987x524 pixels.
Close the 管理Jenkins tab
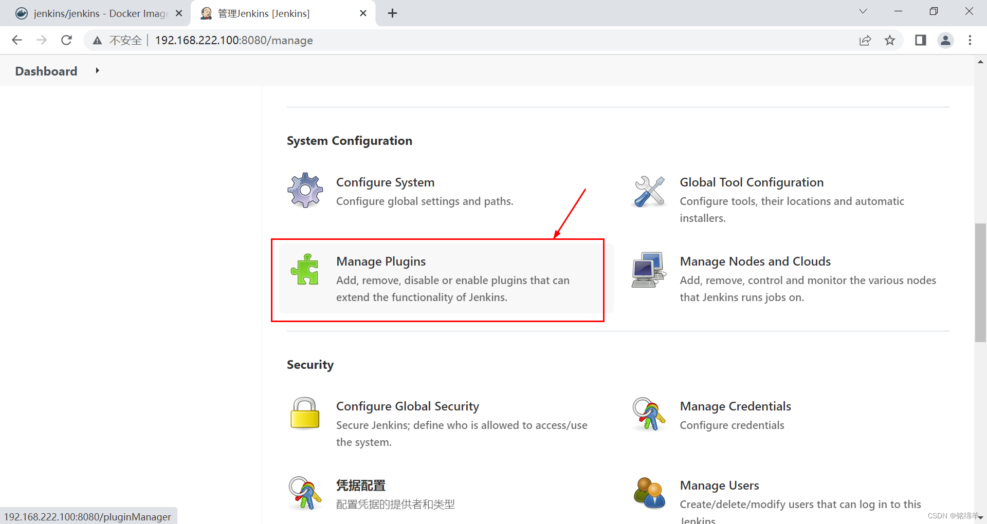click(363, 13)
